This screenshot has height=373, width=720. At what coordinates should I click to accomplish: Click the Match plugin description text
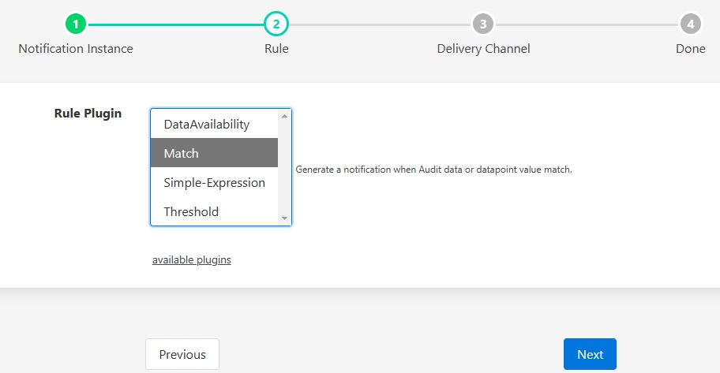[x=433, y=170]
